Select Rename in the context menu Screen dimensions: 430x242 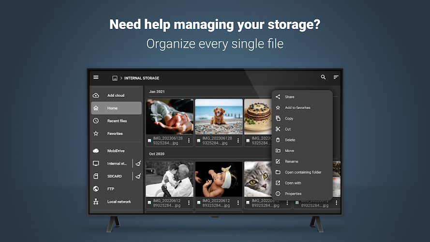pyautogui.click(x=302, y=161)
